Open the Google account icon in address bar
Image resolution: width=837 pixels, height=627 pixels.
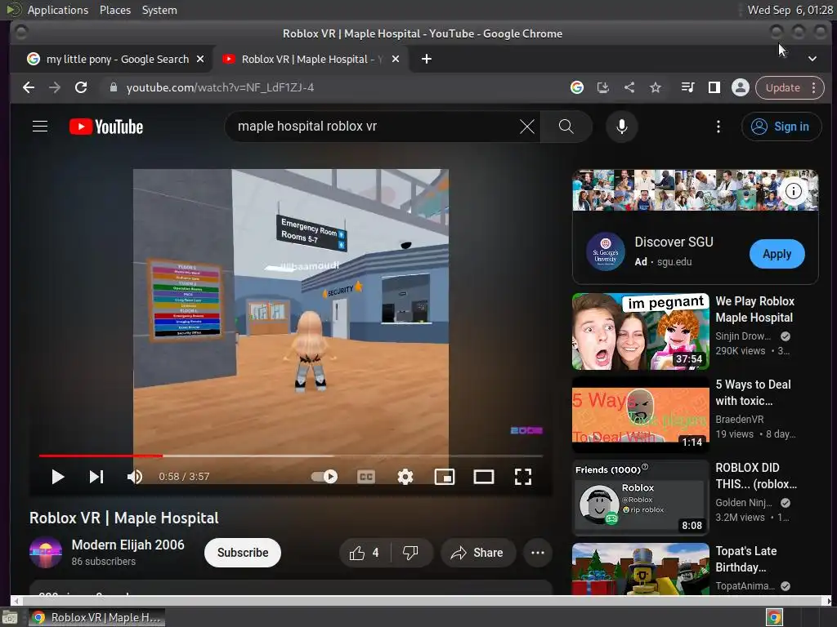point(576,87)
